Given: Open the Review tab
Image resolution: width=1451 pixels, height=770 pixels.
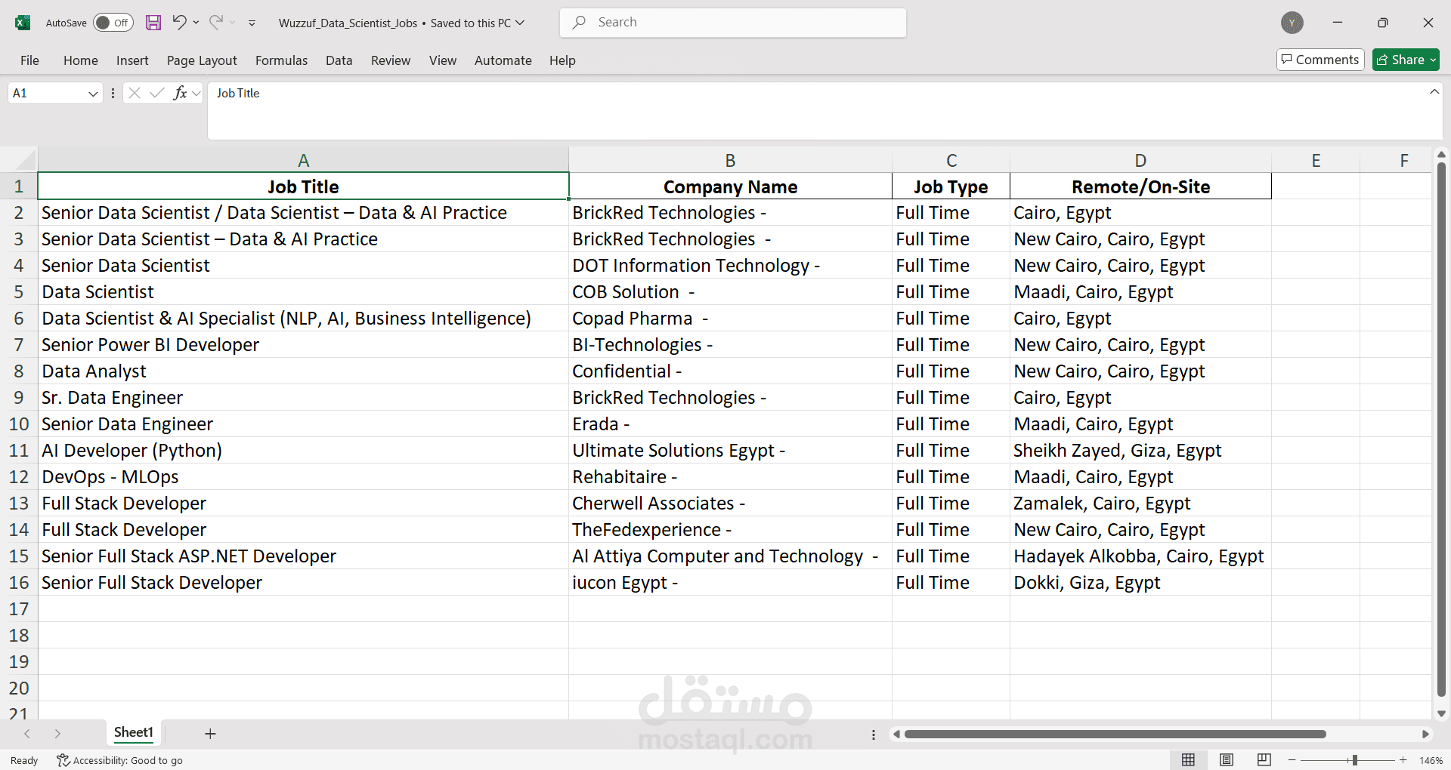Looking at the screenshot, I should coord(391,60).
